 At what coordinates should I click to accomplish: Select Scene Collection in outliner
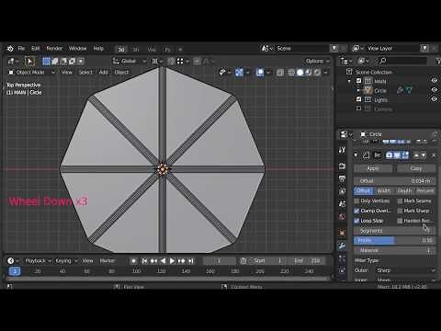pos(374,73)
